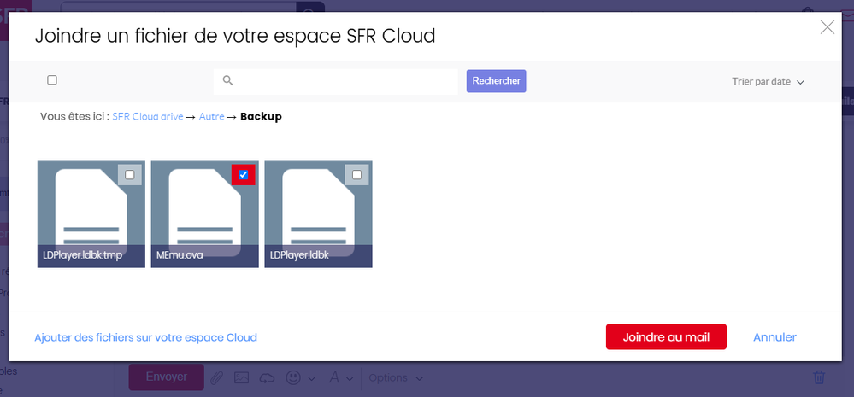Tick the LDPlayer.ldbk file checkbox
This screenshot has width=854, height=397.
[356, 175]
